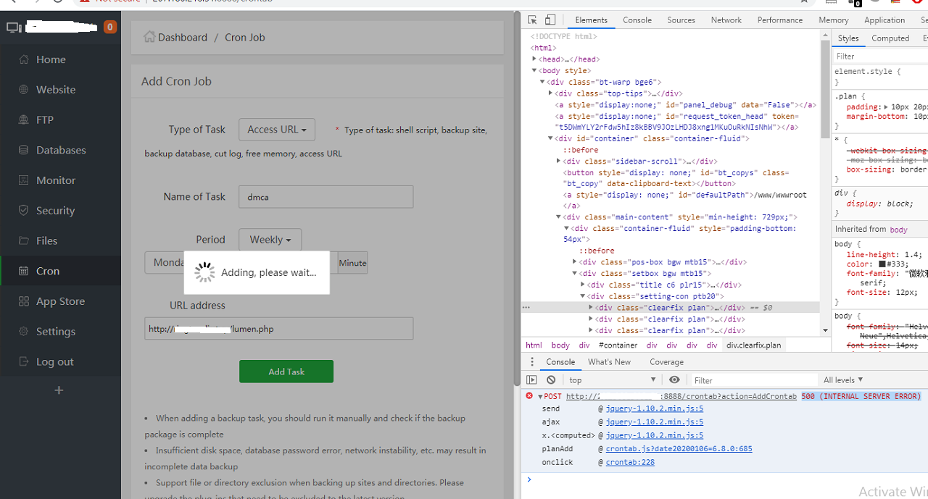
Task: Open the Databases sidebar item
Action: point(61,150)
